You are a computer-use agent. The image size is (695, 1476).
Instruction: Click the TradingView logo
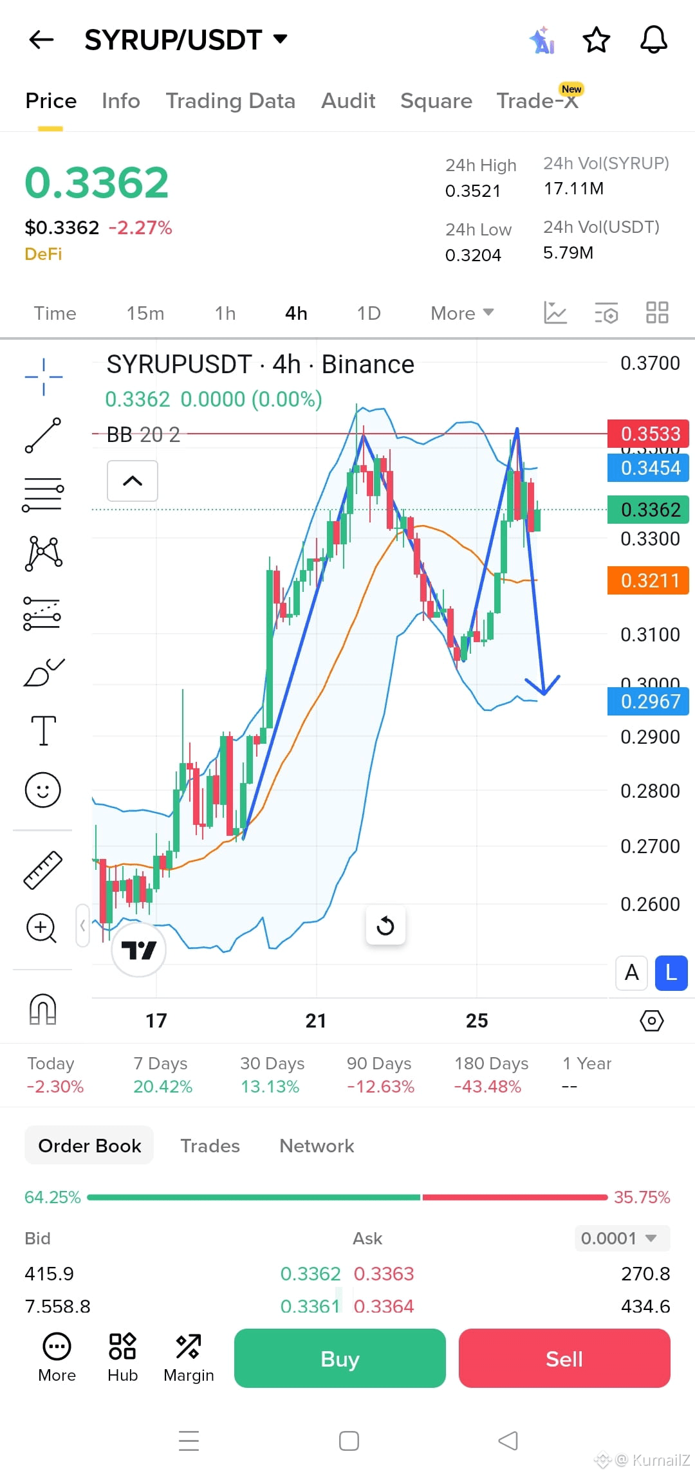point(139,950)
